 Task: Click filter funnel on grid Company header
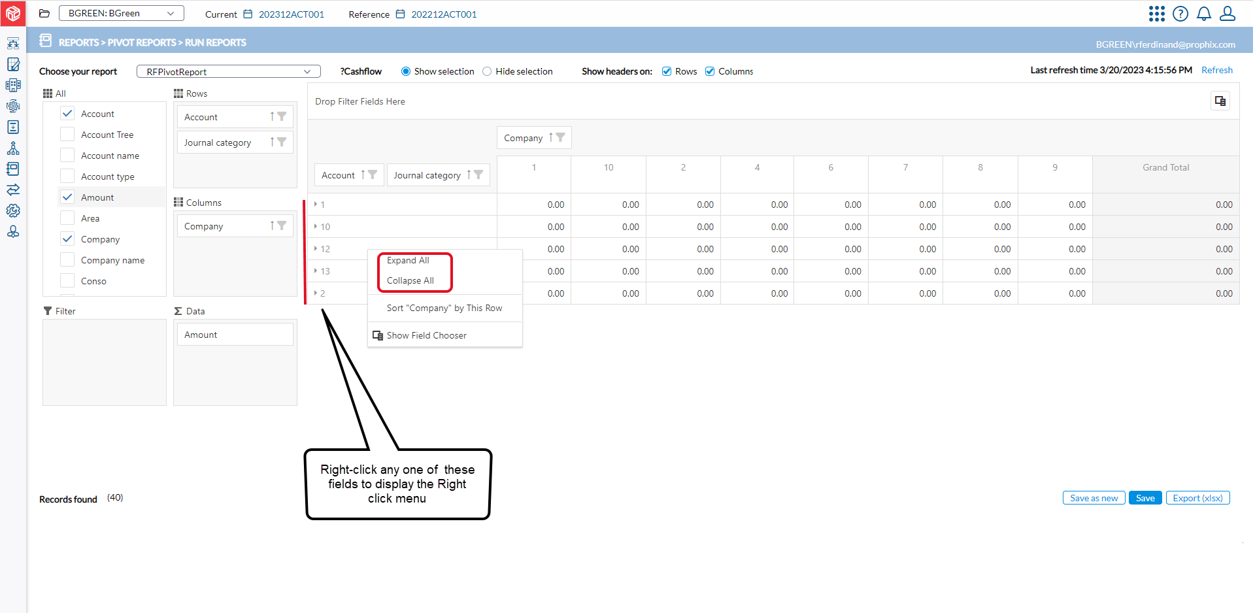click(x=560, y=137)
